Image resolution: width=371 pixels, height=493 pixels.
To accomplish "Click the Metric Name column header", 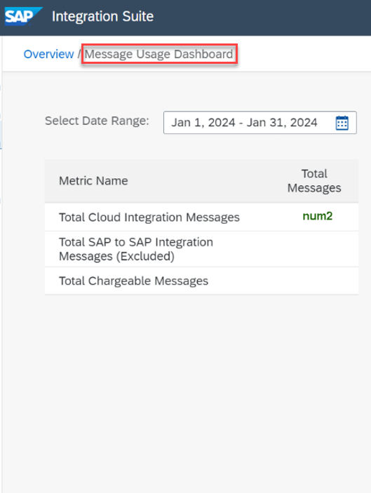I will click(x=93, y=181).
